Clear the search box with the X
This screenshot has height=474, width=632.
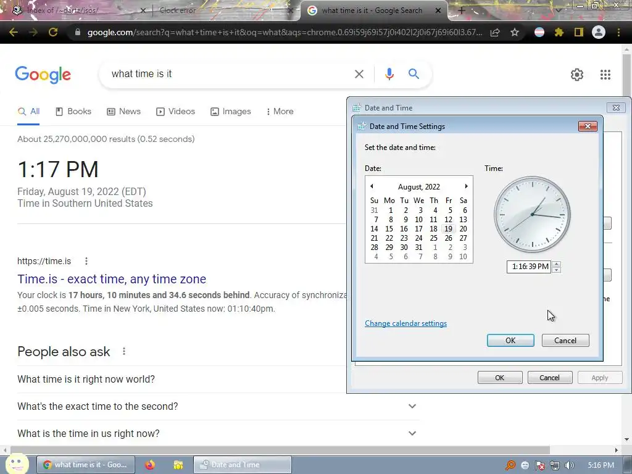[x=359, y=74]
